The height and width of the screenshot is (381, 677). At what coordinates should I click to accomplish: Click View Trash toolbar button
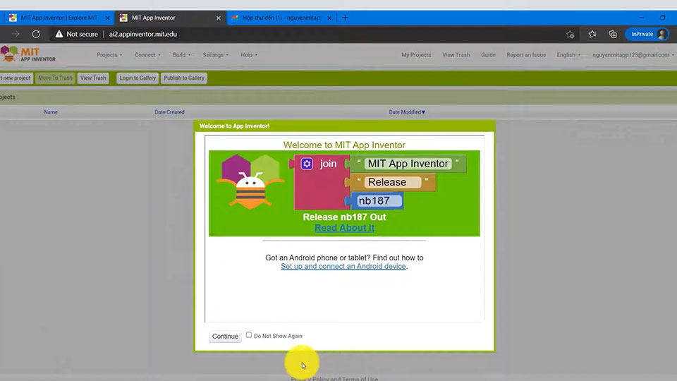tap(93, 78)
